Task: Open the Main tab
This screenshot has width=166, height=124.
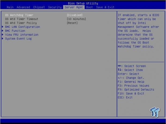Action: pos(10,7)
